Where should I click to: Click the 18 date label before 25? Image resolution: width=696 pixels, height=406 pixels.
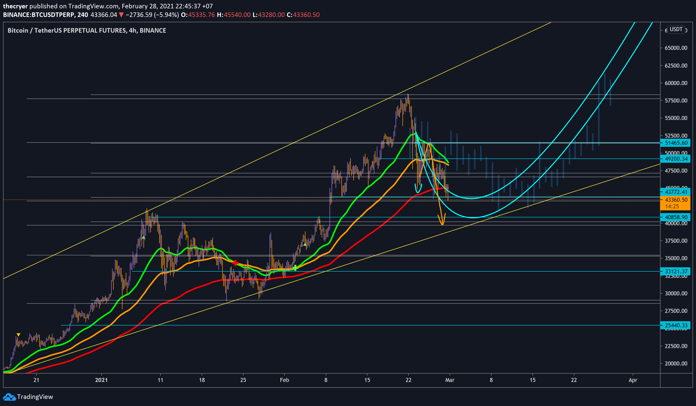(x=202, y=380)
